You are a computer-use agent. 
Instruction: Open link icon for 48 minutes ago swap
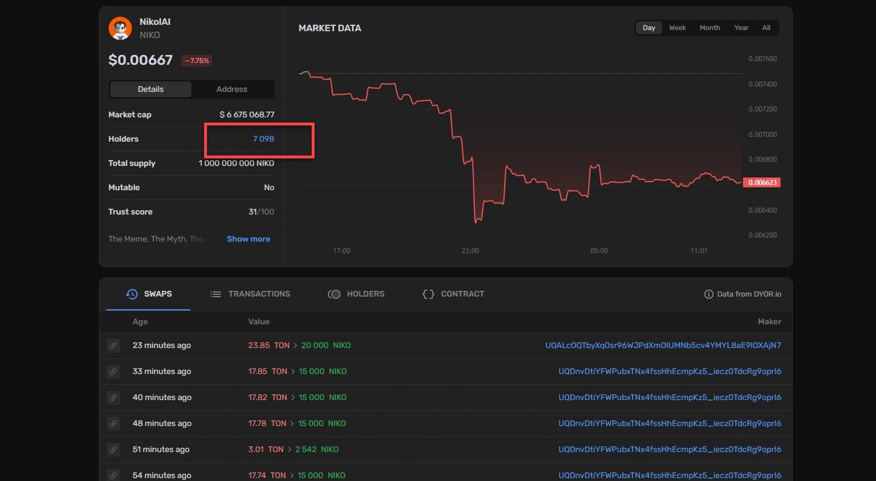click(113, 424)
